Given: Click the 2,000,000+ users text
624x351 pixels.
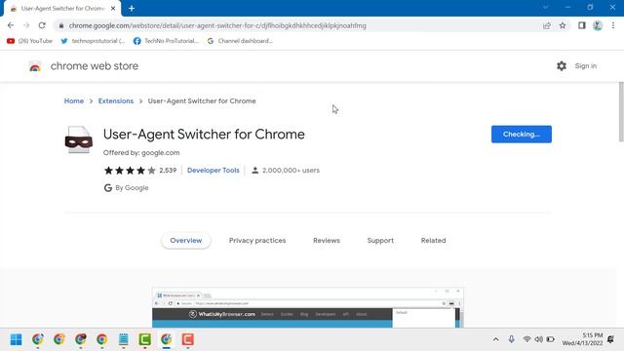Looking at the screenshot, I should [x=291, y=171].
